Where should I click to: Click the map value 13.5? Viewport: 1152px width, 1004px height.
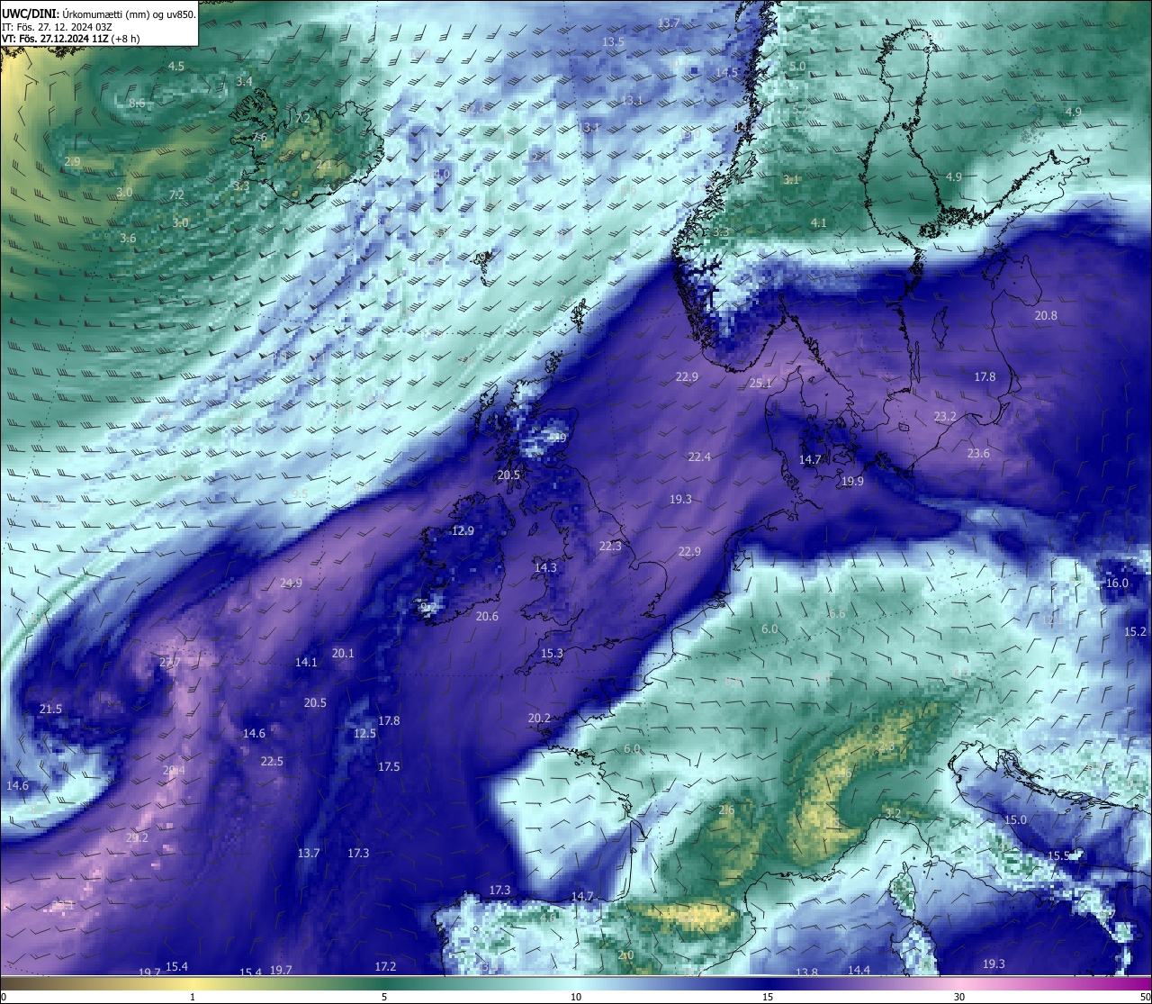613,42
